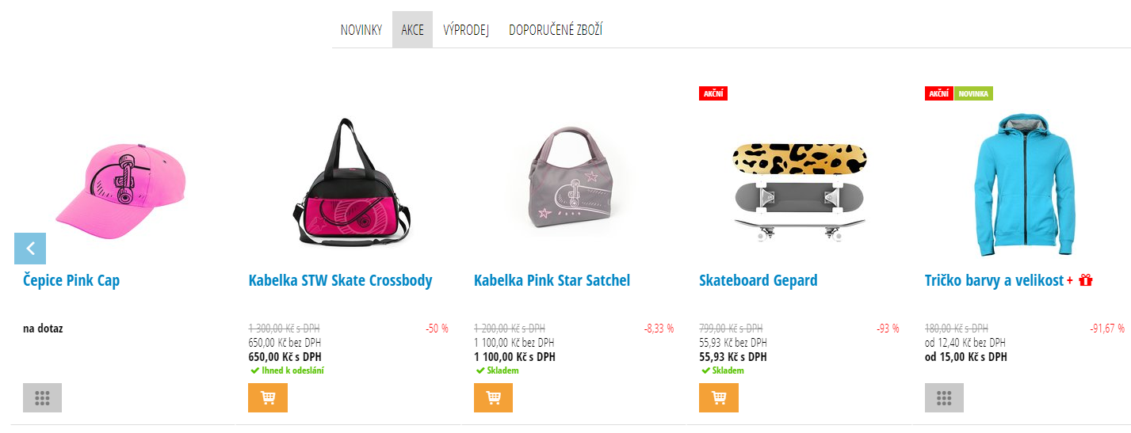The width and height of the screenshot is (1131, 433).
Task: Click the red gift icon beside Tričko
Action: tap(1086, 280)
